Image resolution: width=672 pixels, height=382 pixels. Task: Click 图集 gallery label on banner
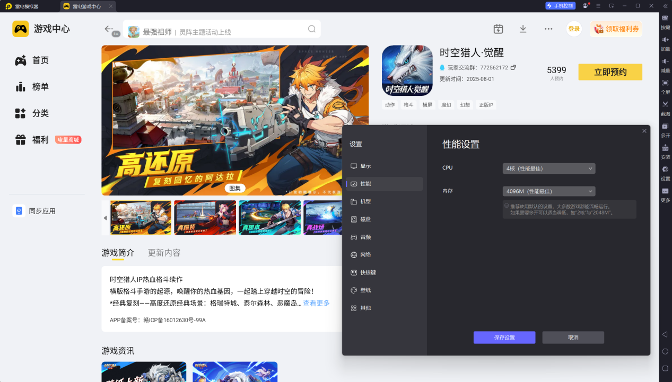[235, 188]
